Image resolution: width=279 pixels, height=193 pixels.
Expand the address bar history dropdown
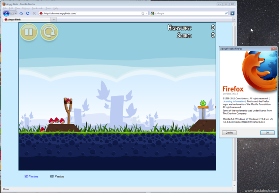[x=147, y=14]
